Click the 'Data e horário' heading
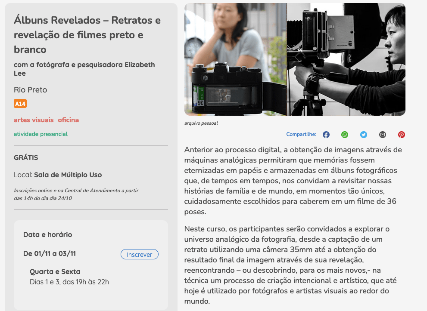 point(47,235)
